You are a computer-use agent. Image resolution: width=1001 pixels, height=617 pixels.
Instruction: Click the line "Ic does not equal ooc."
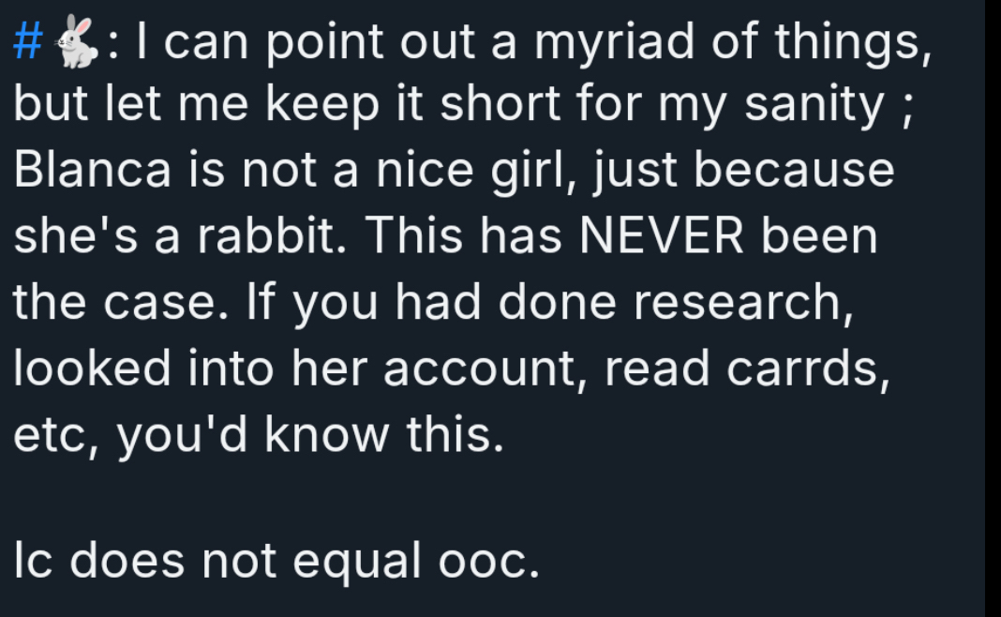[277, 560]
